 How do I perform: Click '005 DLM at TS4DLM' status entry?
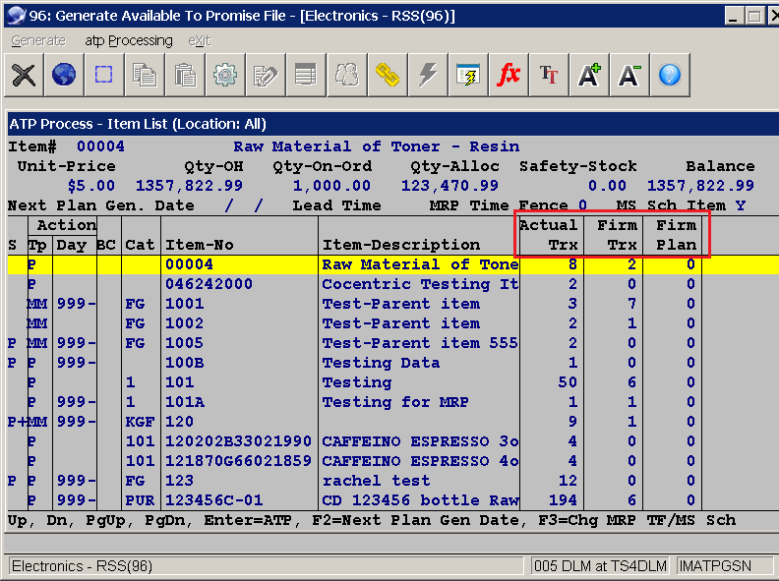(600, 566)
